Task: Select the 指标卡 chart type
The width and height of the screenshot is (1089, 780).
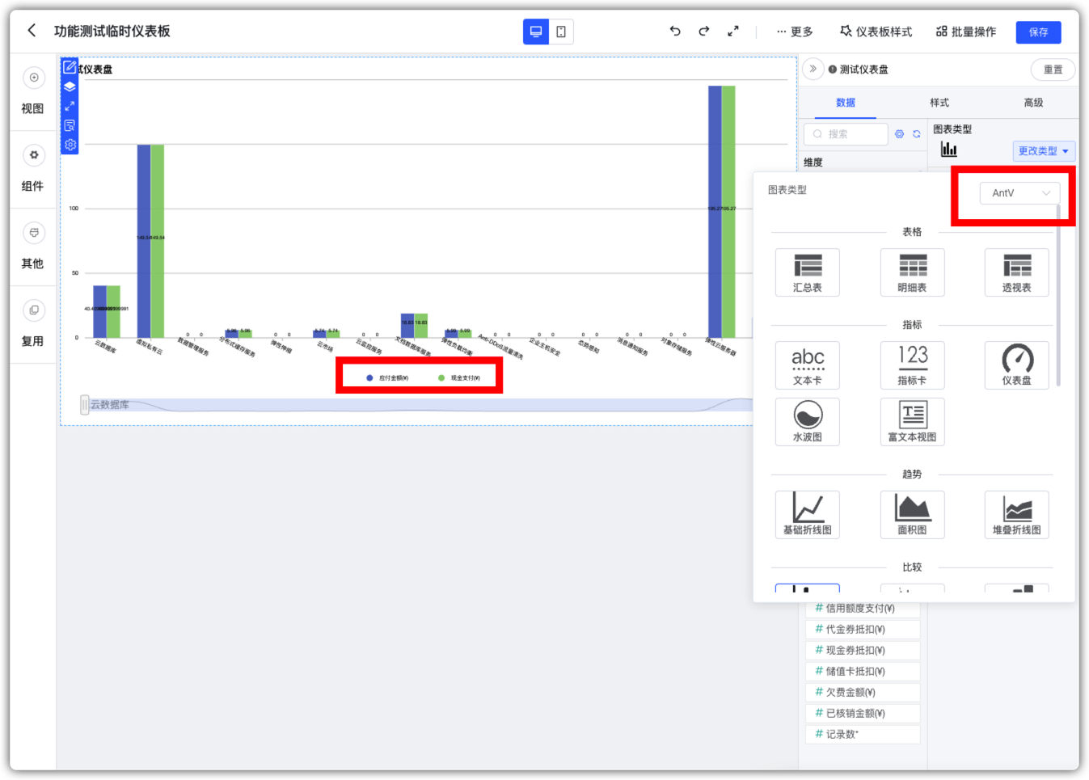Action: (x=912, y=365)
